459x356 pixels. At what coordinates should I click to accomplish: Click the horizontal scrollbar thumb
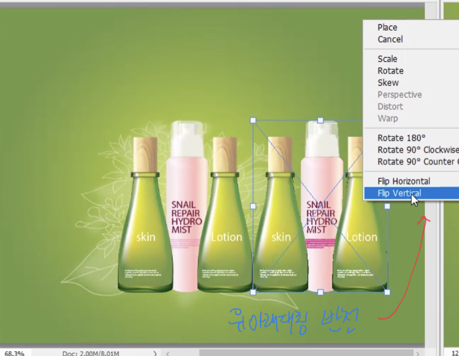coord(306,353)
